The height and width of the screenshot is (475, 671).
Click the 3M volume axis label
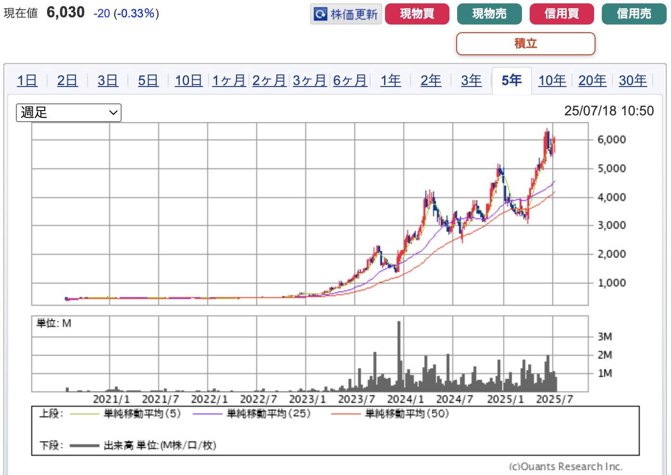[x=605, y=337]
